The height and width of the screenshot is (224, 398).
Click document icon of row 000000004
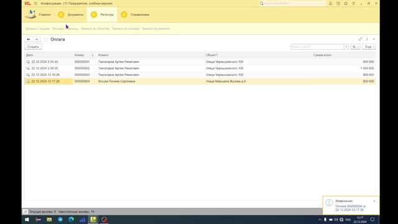click(x=28, y=82)
